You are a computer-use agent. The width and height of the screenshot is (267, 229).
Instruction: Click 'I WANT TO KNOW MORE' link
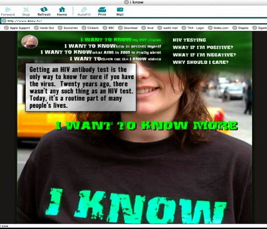tap(147, 126)
